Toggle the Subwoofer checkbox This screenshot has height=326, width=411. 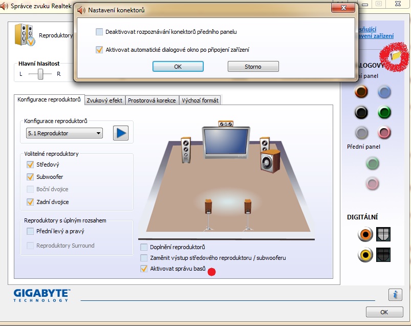[30, 177]
